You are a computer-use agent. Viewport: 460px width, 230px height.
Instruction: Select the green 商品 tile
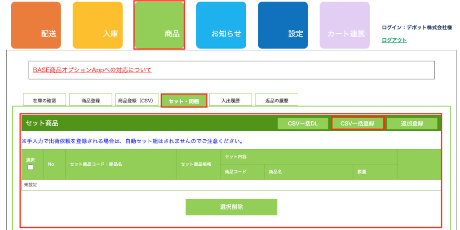(159, 25)
